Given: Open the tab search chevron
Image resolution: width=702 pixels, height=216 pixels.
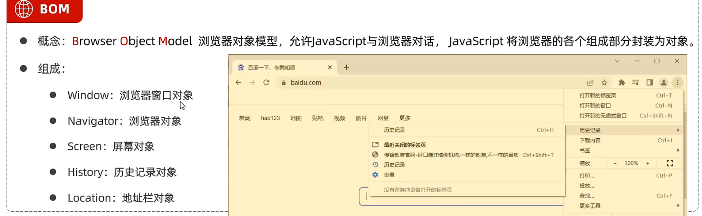Looking at the screenshot, I should (617, 61).
